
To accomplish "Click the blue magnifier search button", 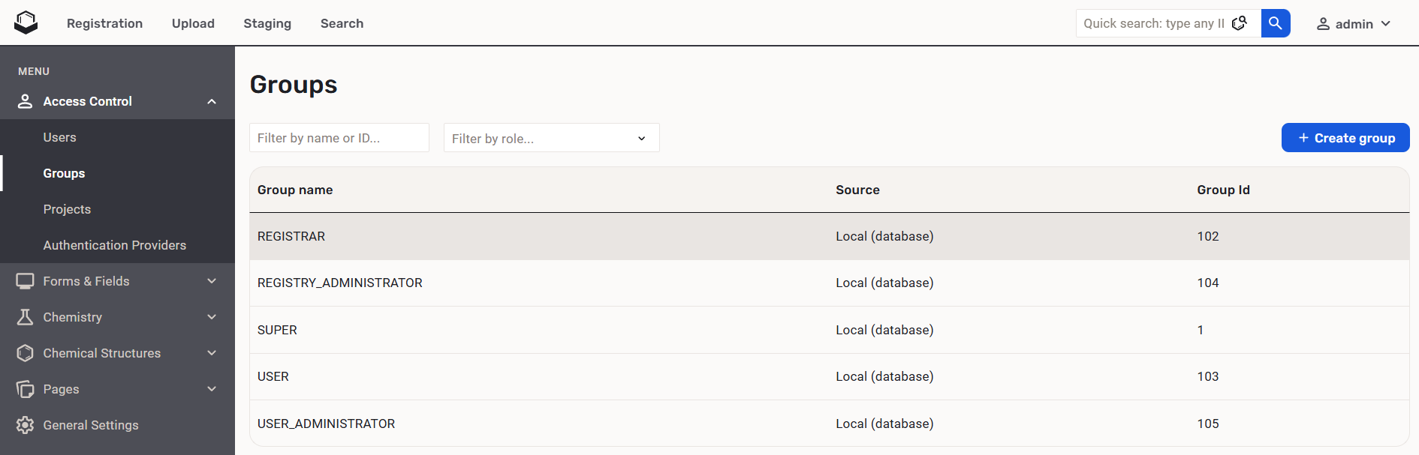I will pos(1275,23).
